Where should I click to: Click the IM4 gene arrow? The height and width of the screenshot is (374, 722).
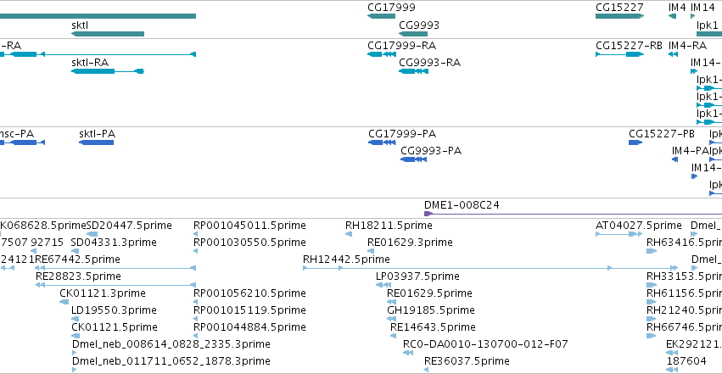672,16
